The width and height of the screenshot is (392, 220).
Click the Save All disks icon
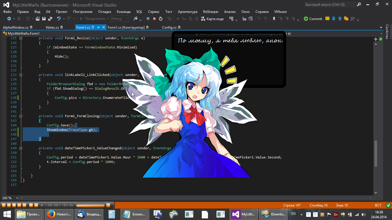[x=50, y=19]
